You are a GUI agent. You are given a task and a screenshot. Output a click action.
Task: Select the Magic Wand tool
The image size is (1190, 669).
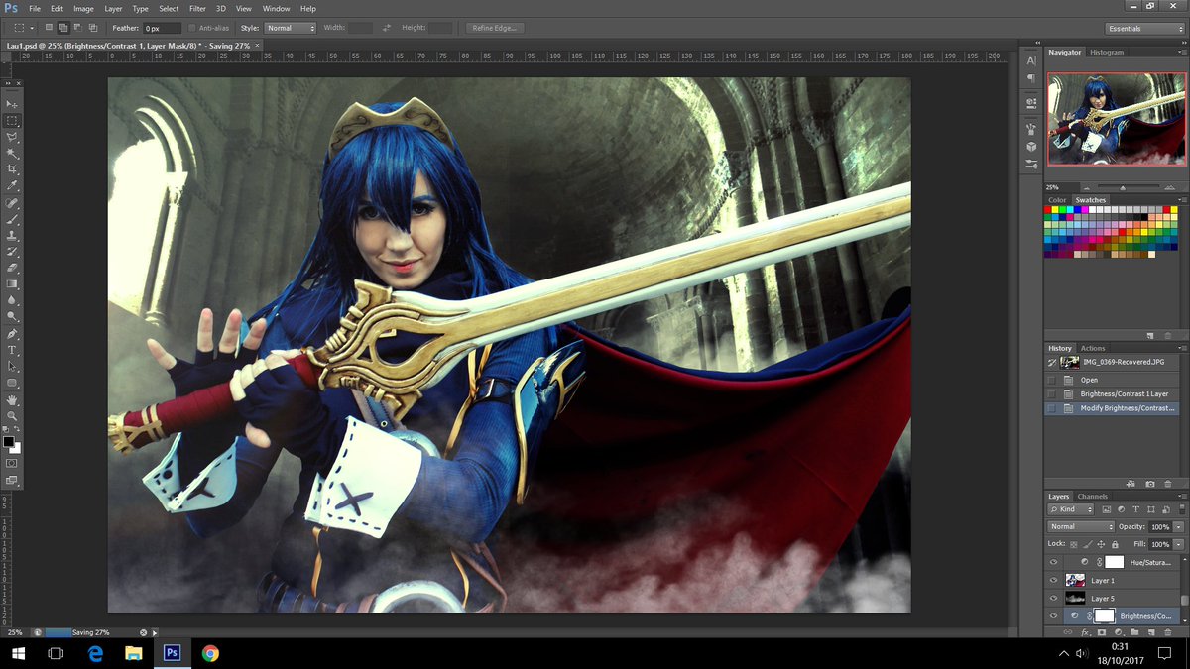(x=12, y=153)
